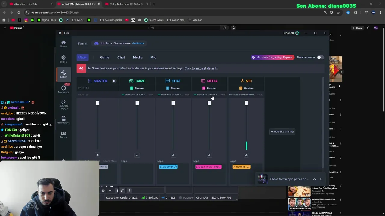Open the Engine section in GG sidebar
The width and height of the screenshot is (385, 216).
63,59
